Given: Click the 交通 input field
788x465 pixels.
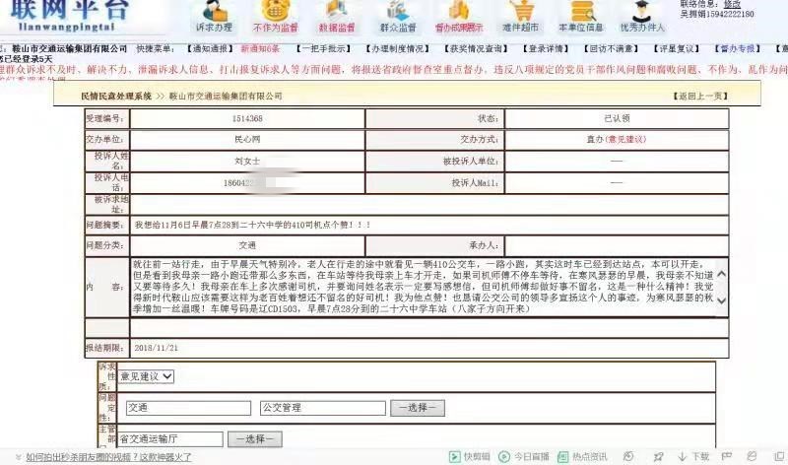Looking at the screenshot, I should [186, 407].
